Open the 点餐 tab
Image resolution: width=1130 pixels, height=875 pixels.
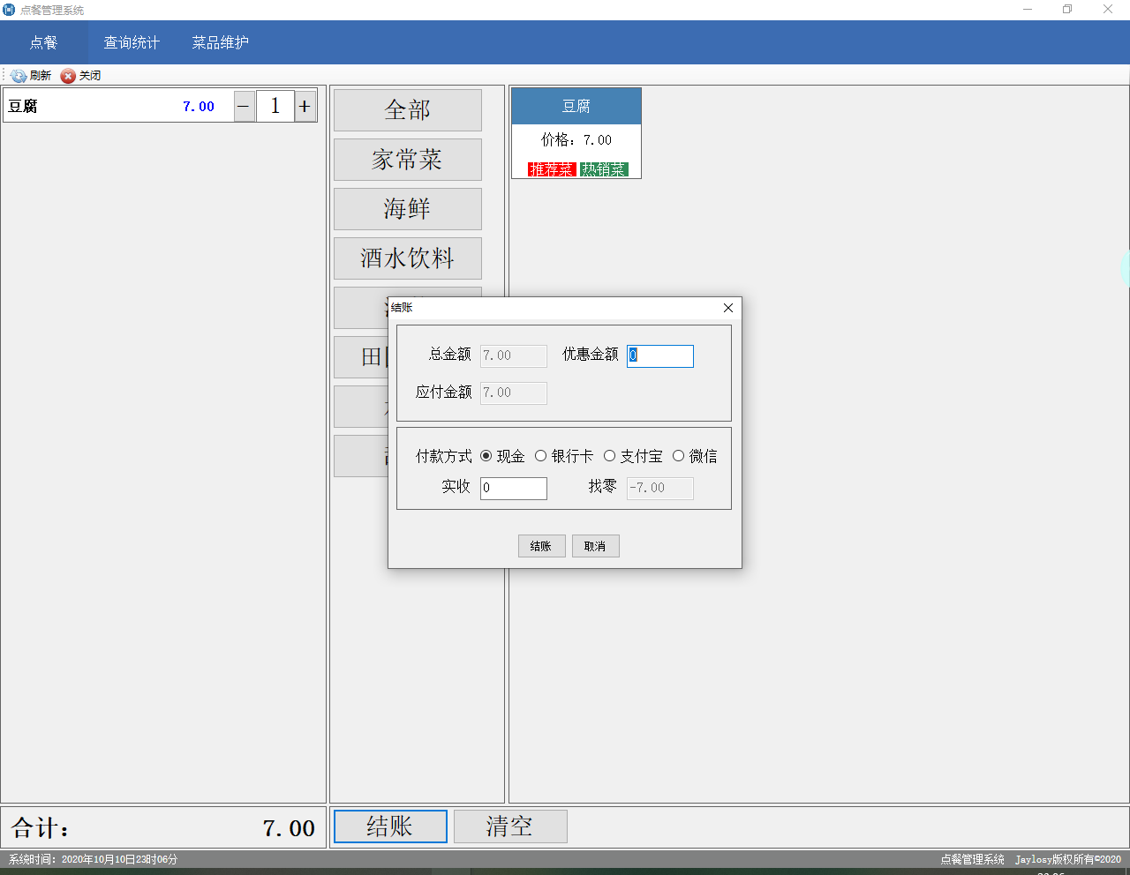tap(44, 42)
